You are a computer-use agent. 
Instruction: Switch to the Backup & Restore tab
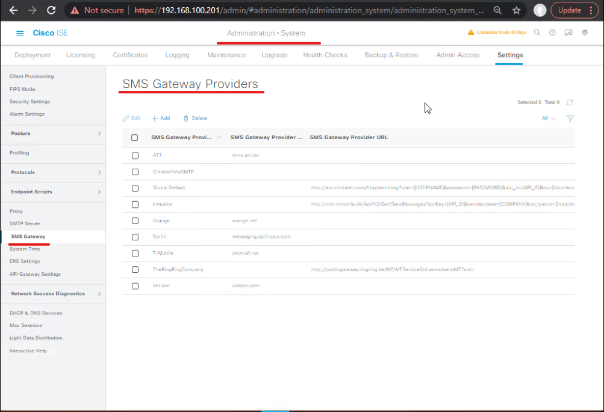pos(391,55)
